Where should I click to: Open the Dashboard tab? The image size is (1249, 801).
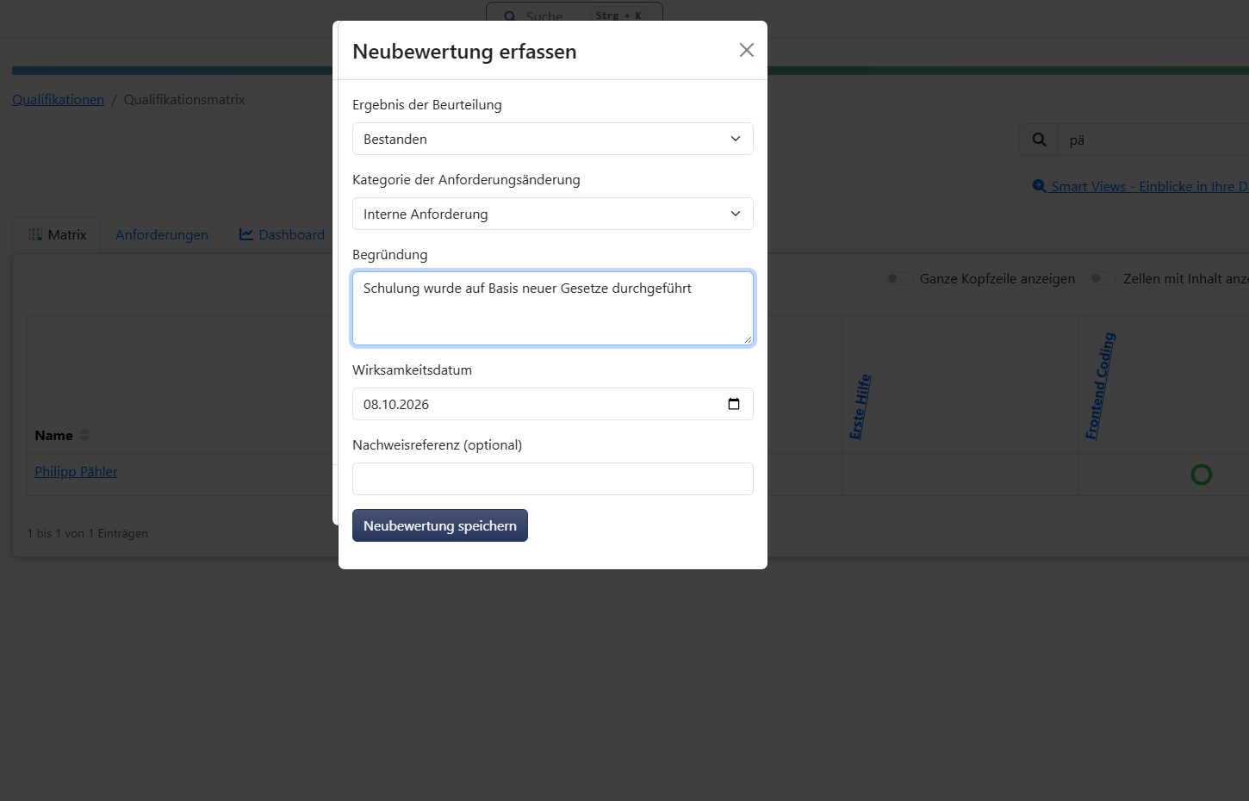[282, 234]
